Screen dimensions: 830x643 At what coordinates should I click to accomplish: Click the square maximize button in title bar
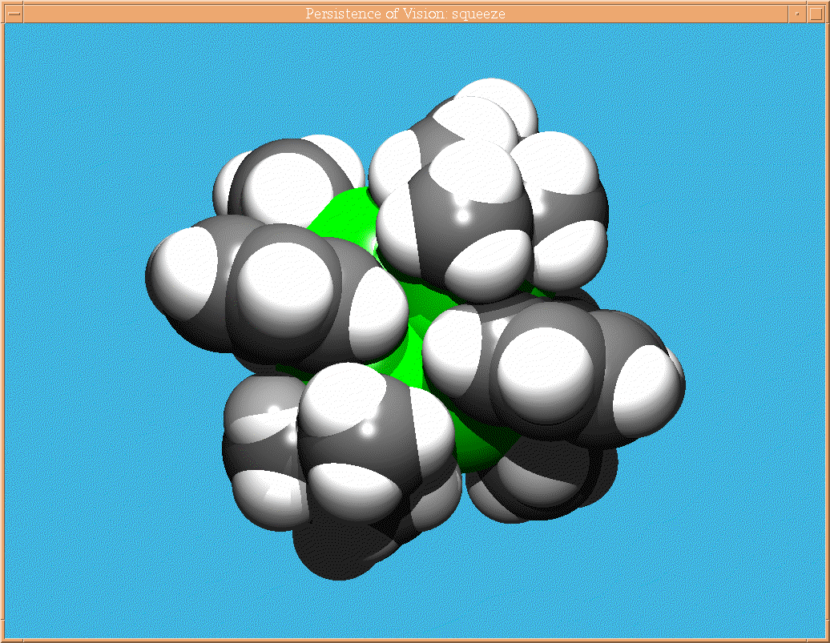click(816, 14)
